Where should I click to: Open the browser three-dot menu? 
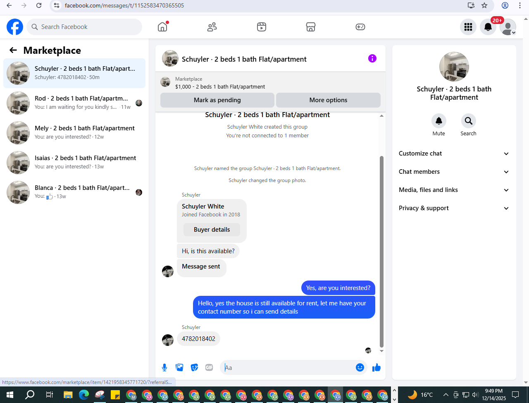tap(520, 5)
